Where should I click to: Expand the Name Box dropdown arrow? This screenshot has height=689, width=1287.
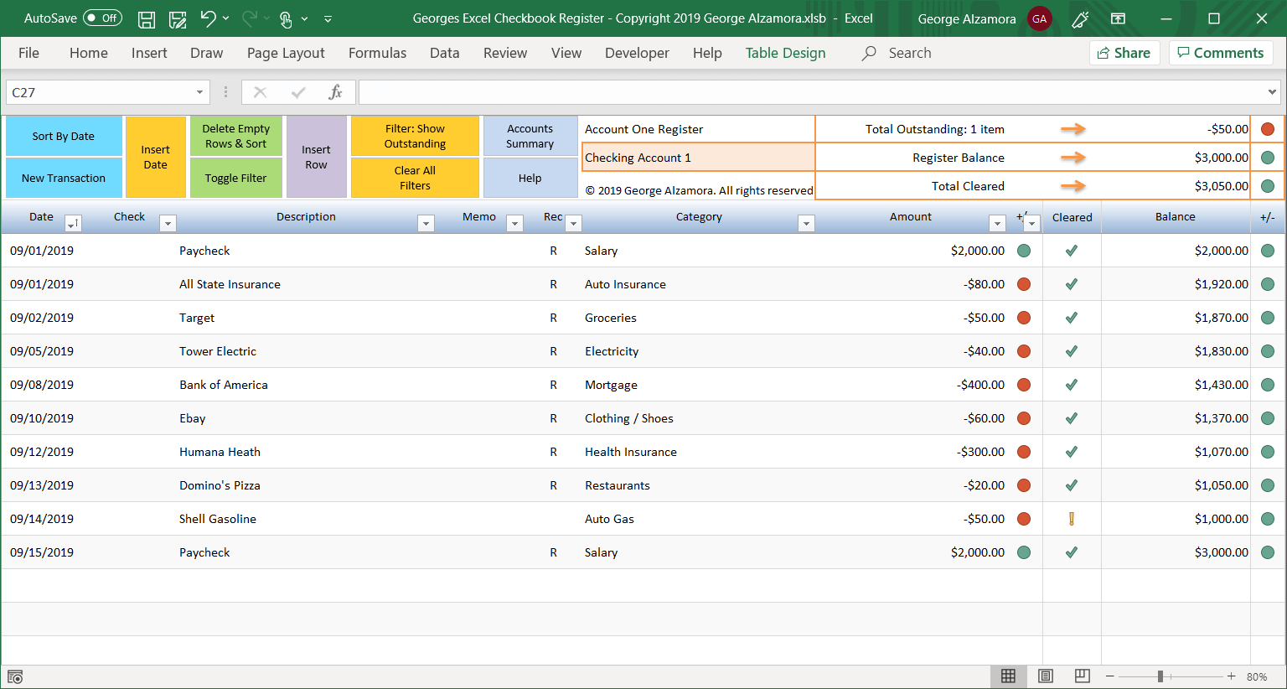pos(199,92)
